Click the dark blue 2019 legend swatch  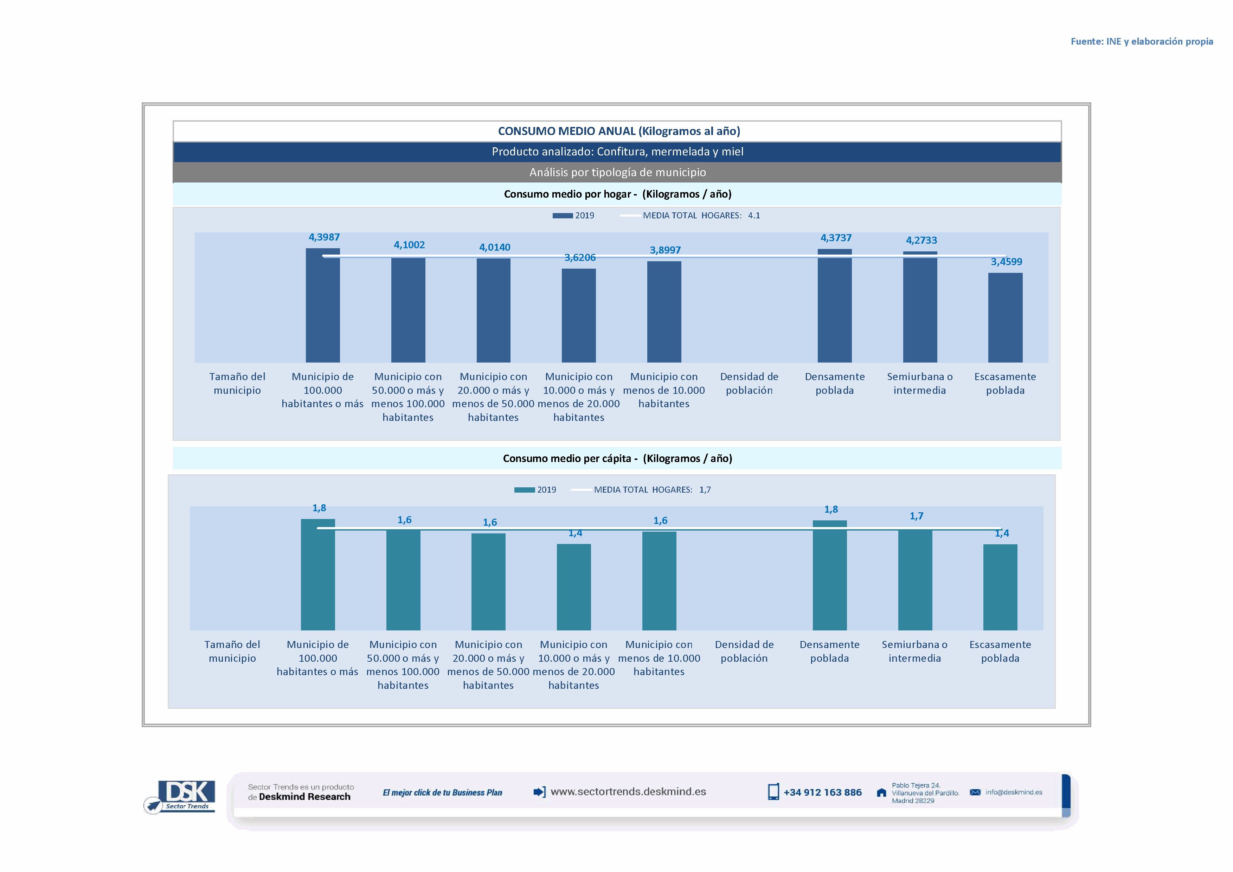tap(562, 216)
